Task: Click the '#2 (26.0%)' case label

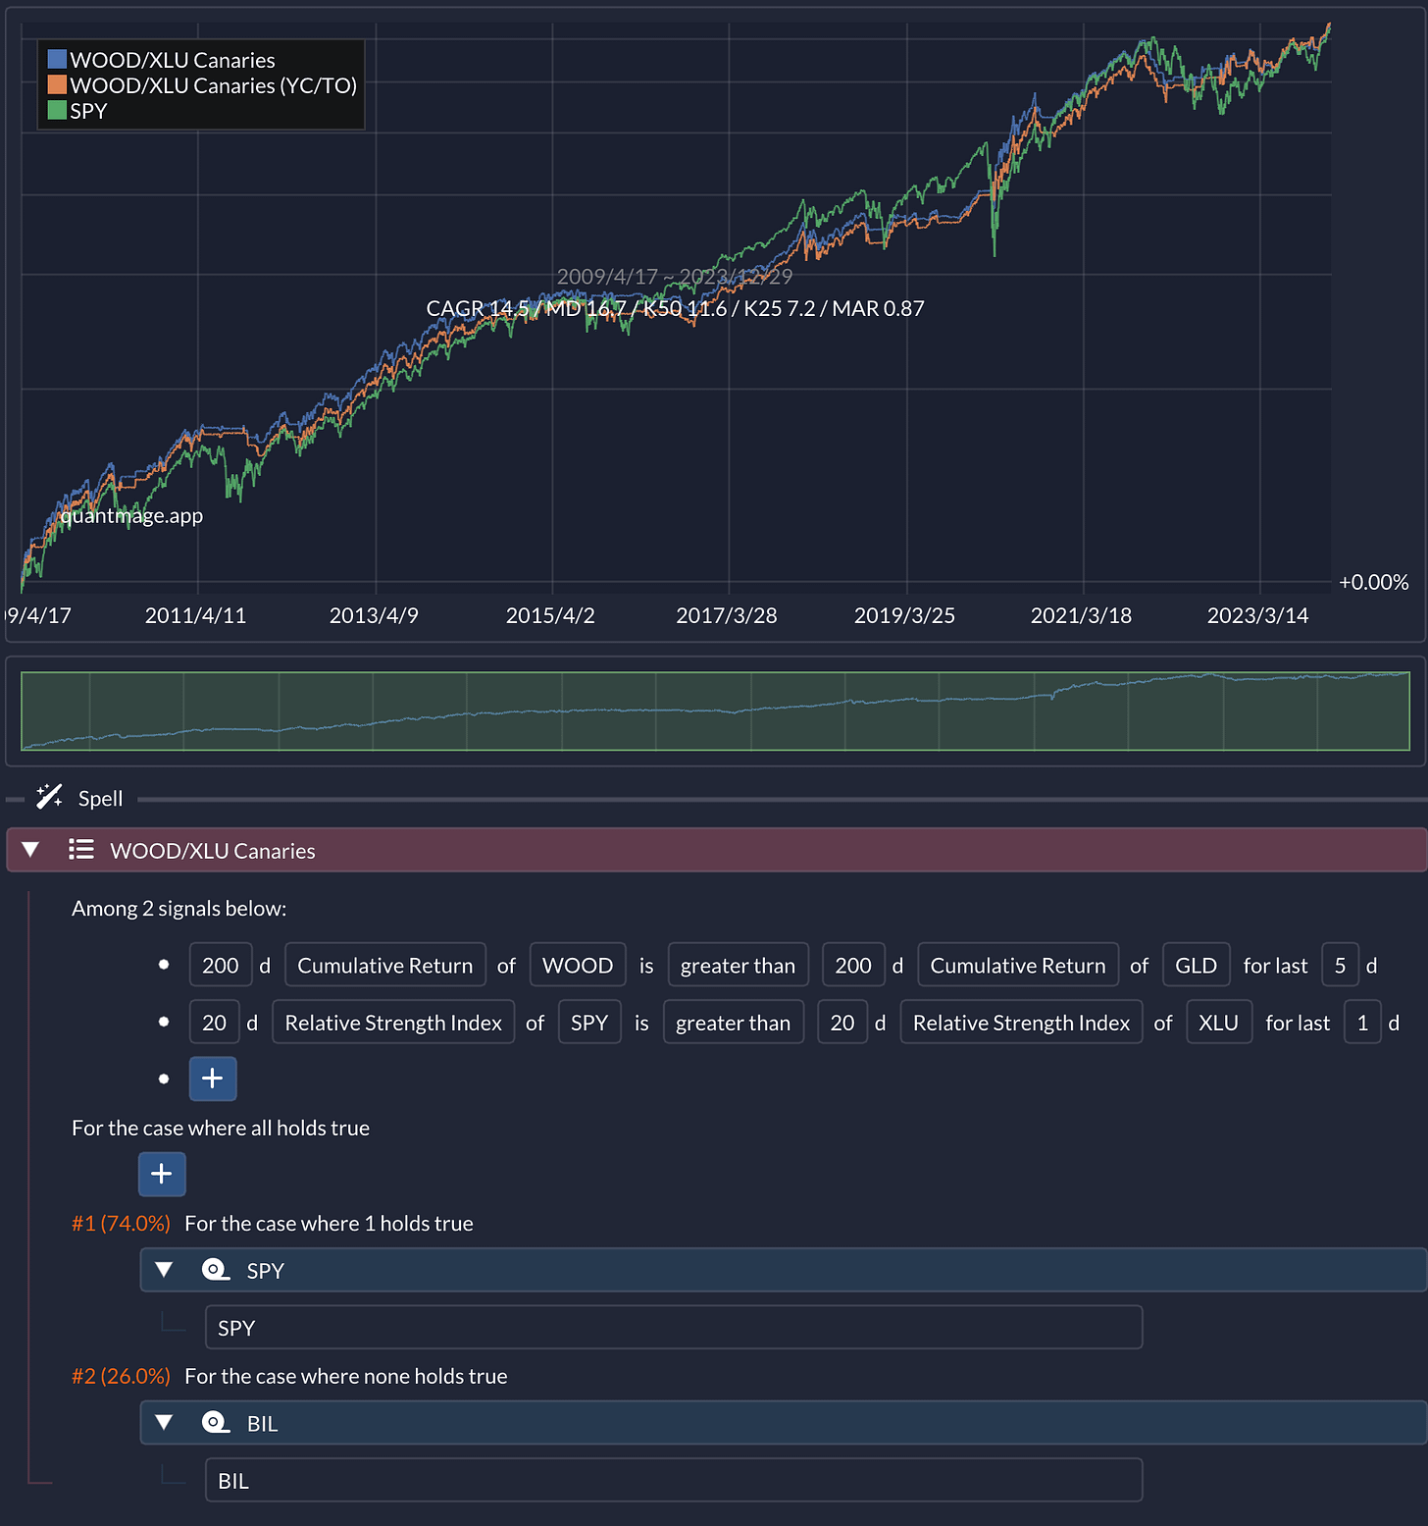Action: (x=121, y=1376)
